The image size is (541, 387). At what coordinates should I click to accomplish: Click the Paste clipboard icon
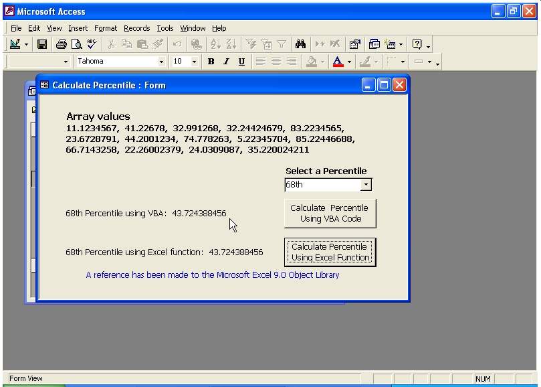pos(142,44)
